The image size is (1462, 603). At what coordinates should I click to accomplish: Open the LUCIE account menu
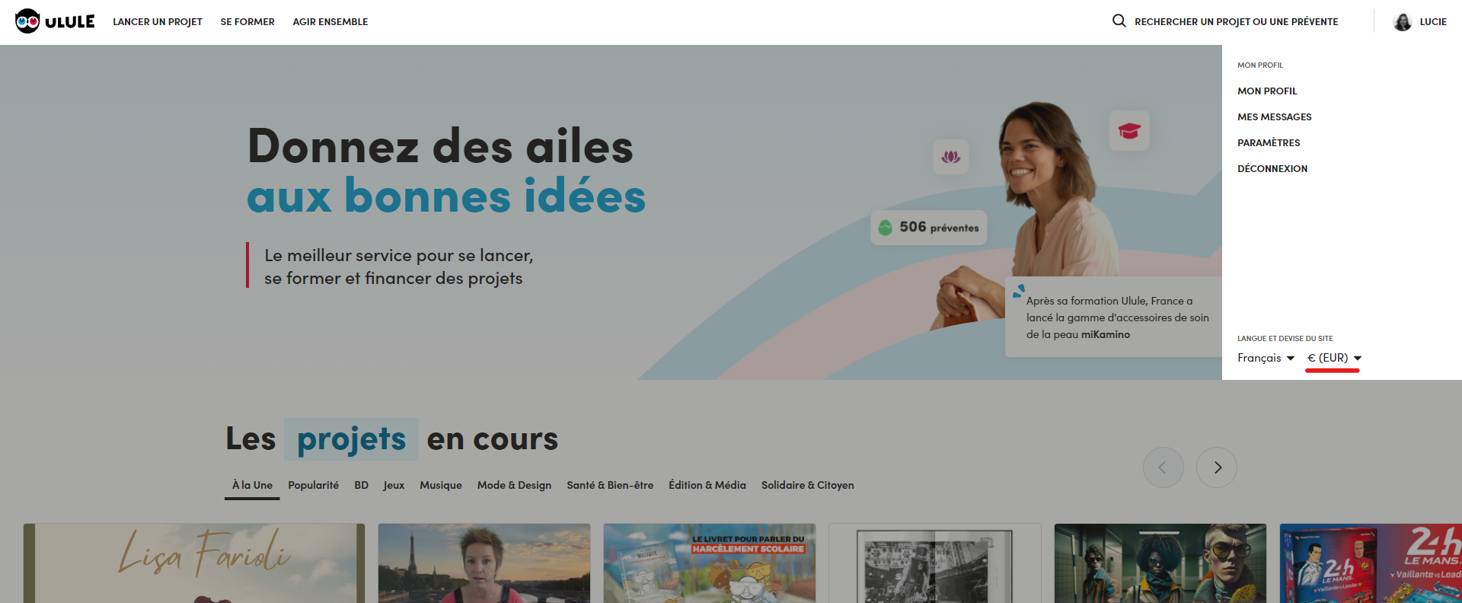[x=1433, y=21]
